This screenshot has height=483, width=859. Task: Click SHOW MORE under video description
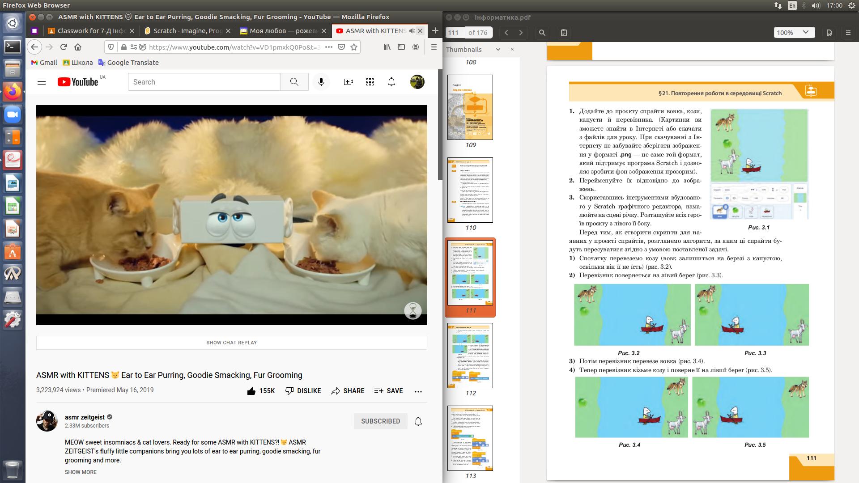(x=81, y=472)
